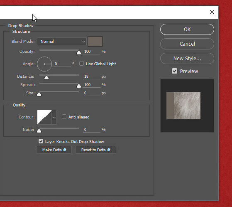232x207 pixels.
Task: Click Reset to Default button
Action: (96, 150)
